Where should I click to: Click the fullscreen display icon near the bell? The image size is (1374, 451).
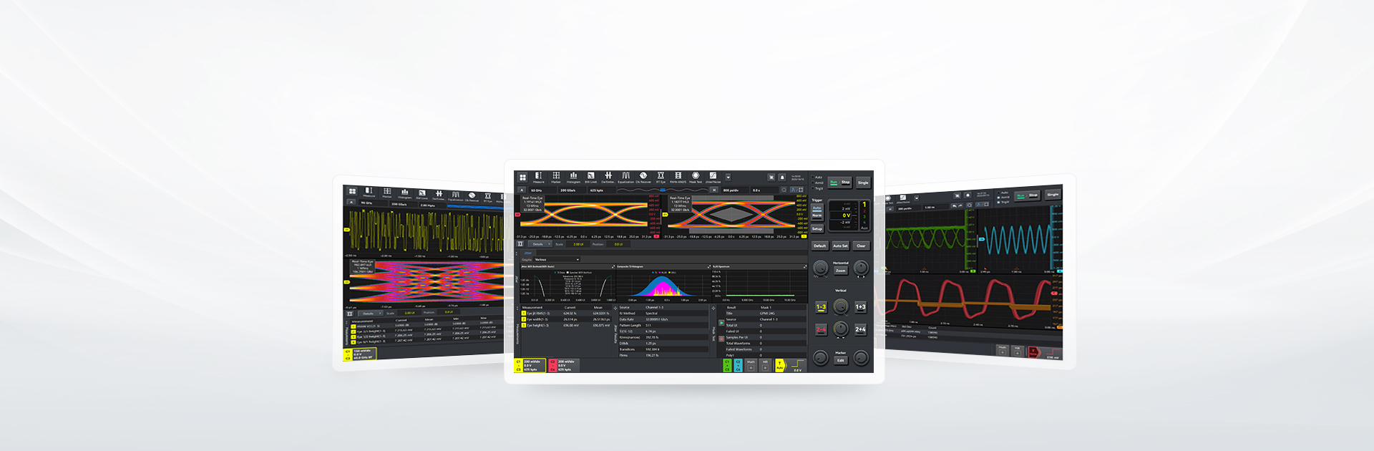click(771, 178)
